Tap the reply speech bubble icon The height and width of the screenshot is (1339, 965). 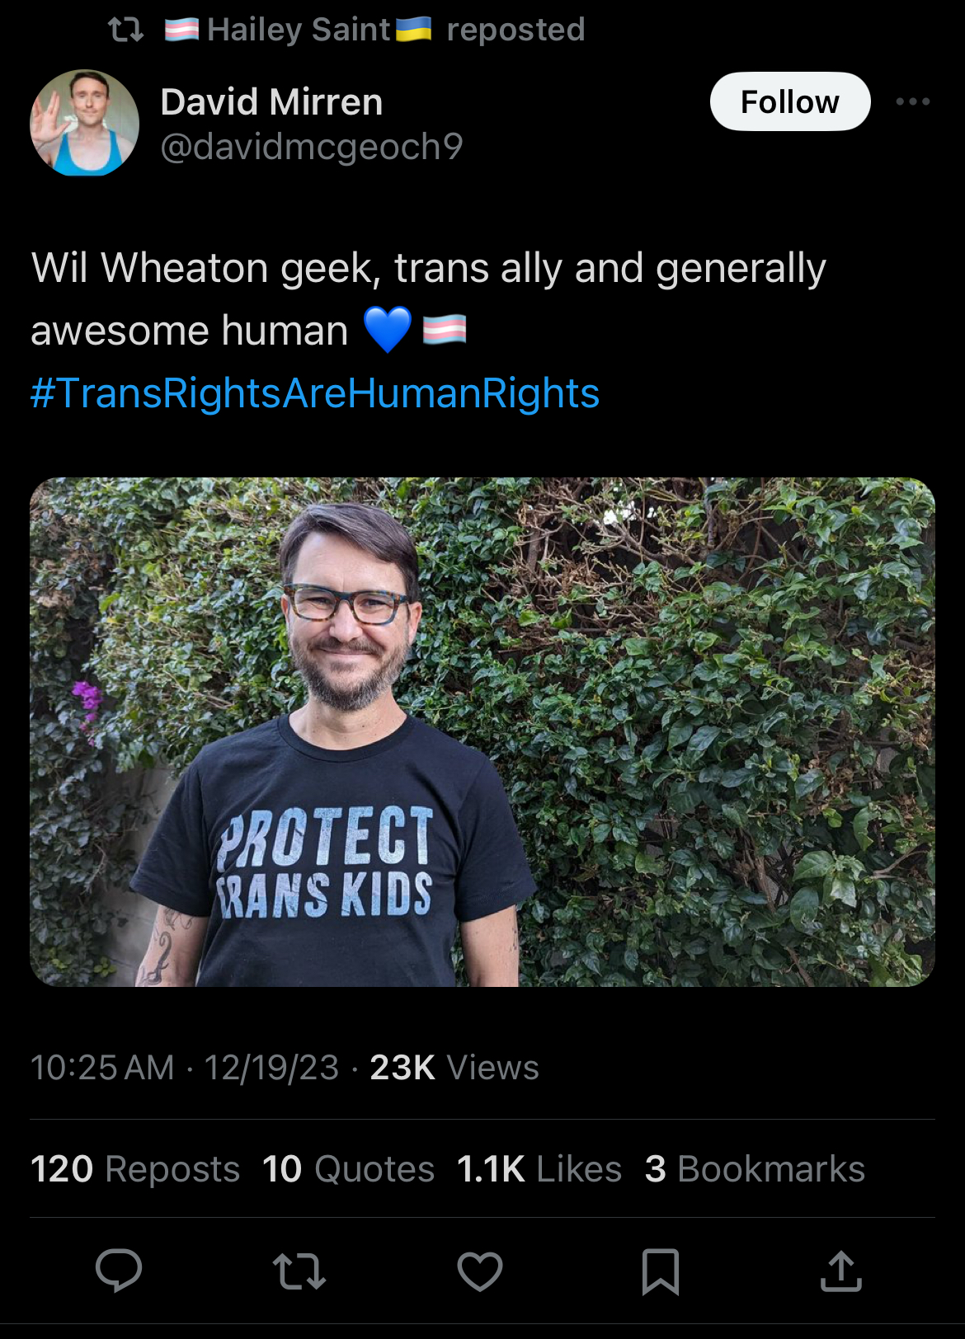click(119, 1271)
